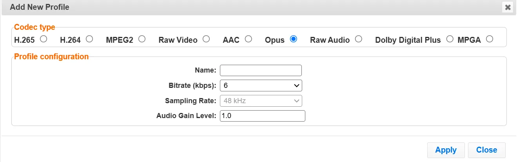The width and height of the screenshot is (517, 162).
Task: Select the H.264 codec radio button
Action: point(89,39)
